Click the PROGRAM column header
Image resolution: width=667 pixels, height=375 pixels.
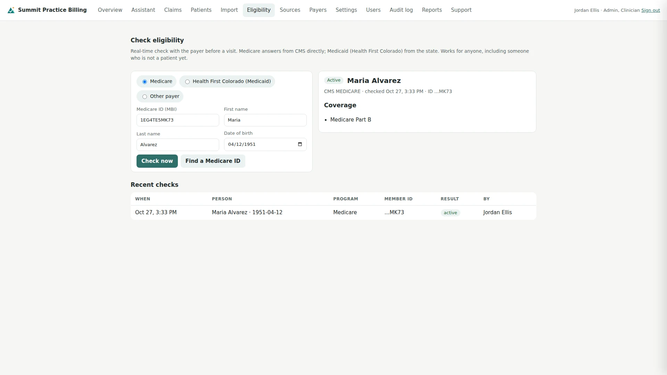(x=346, y=199)
